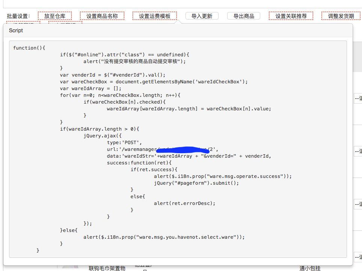The width and height of the screenshot is (362, 271).
Task: Click the 'var wareCheckBox' code line
Action: click(154, 82)
